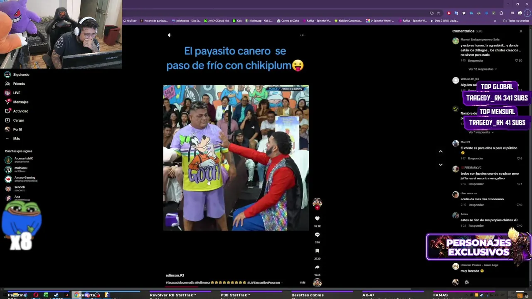Bookmark this page with the star icon
The height and width of the screenshot is (299, 532).
[x=438, y=13]
